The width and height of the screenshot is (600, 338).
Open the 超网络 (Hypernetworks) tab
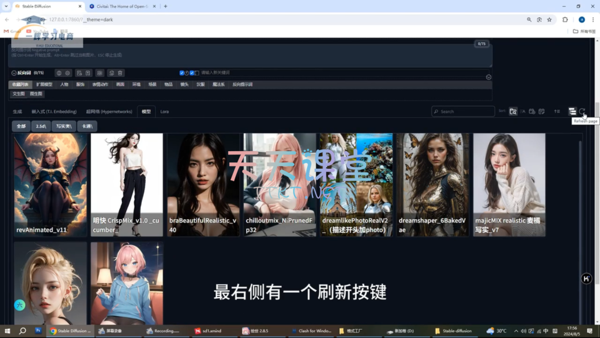point(109,111)
